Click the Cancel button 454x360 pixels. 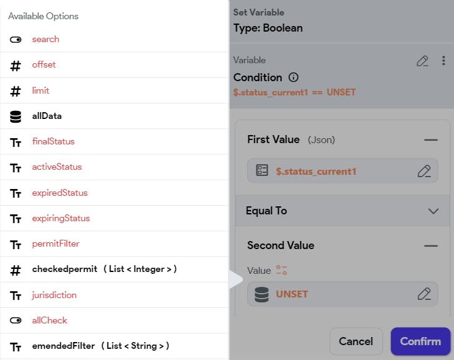[356, 341]
